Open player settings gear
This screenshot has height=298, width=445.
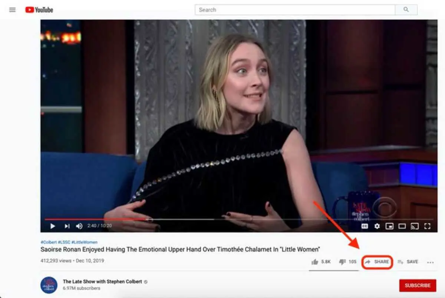point(377,226)
